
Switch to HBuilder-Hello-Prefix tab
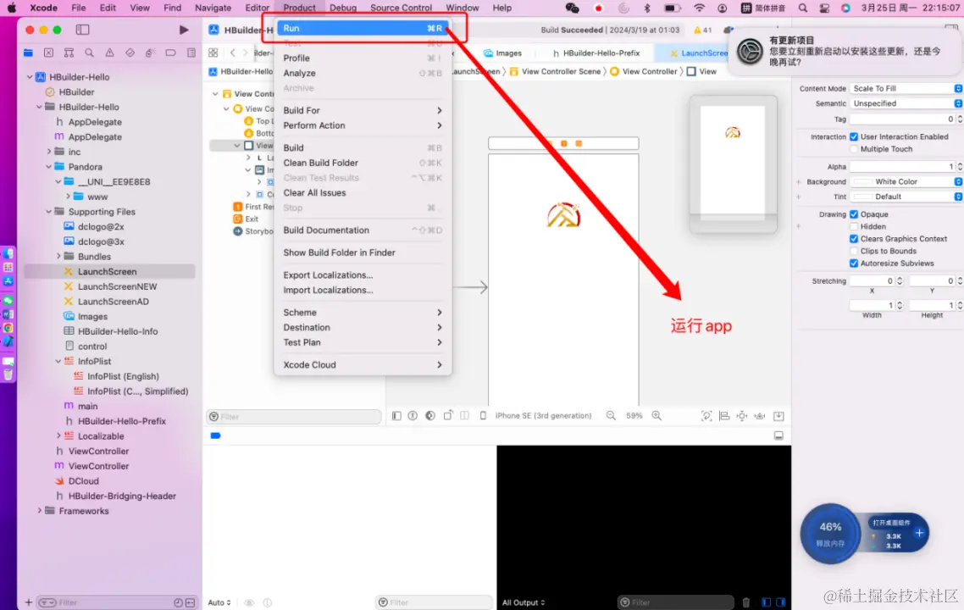point(596,53)
